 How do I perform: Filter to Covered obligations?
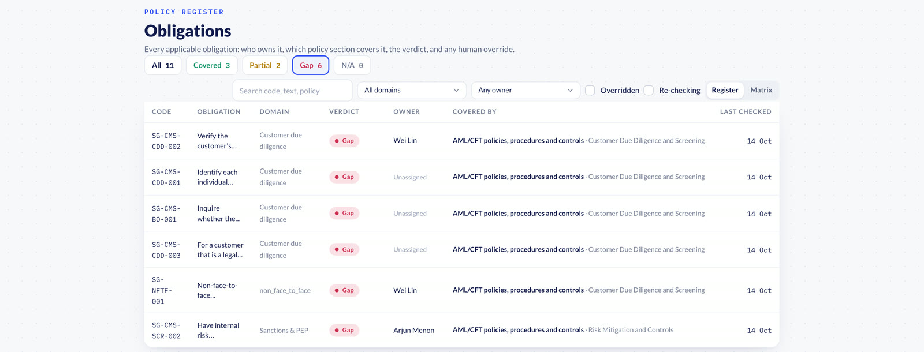point(211,65)
